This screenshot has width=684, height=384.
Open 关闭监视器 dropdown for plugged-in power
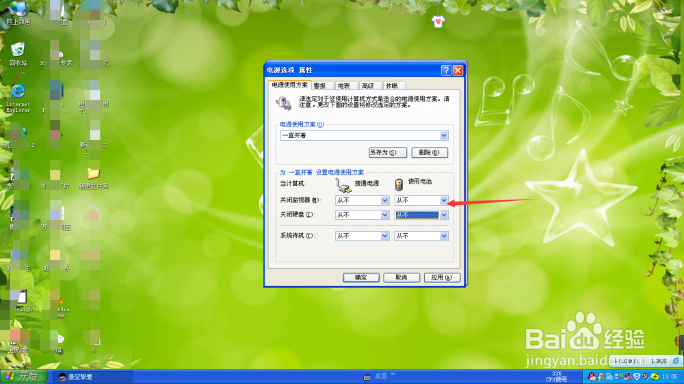(x=362, y=200)
